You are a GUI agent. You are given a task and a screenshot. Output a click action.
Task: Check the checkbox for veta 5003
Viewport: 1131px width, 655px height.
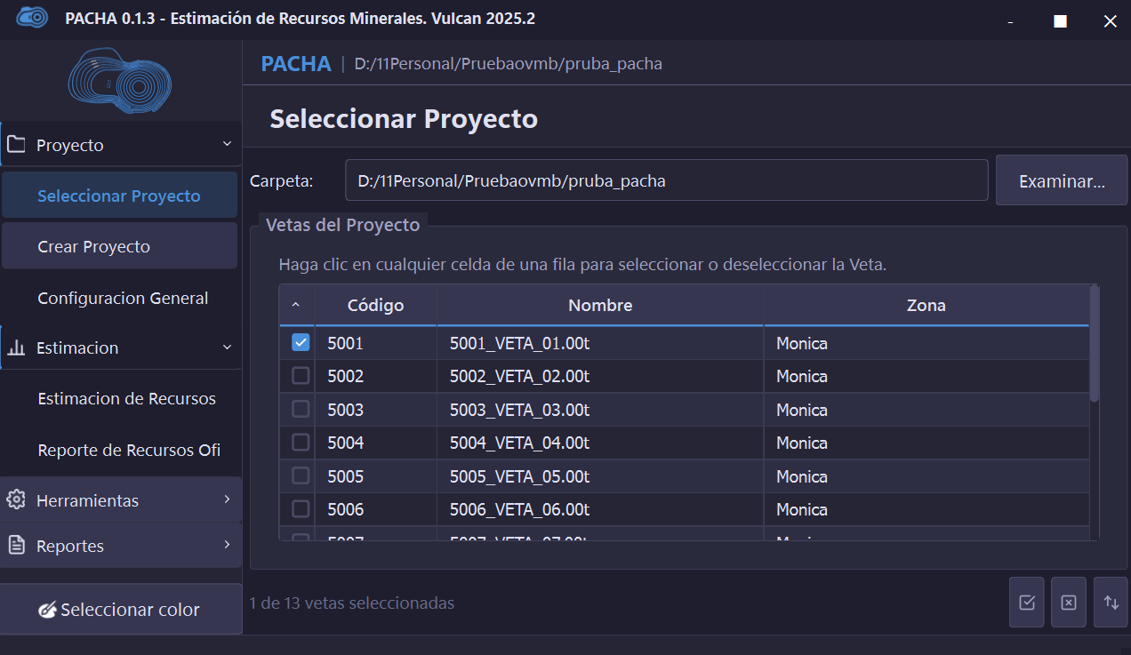tap(301, 409)
